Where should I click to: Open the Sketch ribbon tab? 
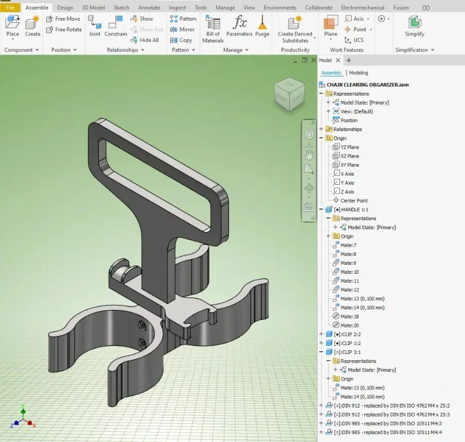121,8
